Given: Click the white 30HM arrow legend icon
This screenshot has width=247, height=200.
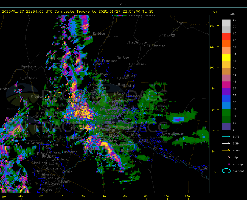Looking at the screenshot, I should click(226, 143).
